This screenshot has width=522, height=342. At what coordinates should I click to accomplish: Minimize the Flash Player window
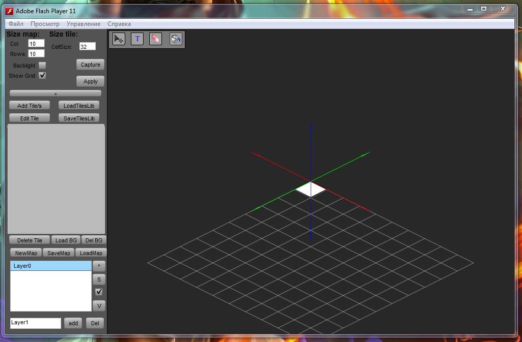coord(470,9)
